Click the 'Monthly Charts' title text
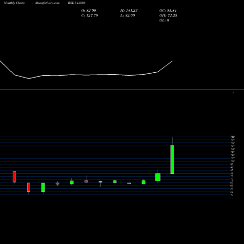The height and width of the screenshot is (244, 244). click(14, 3)
